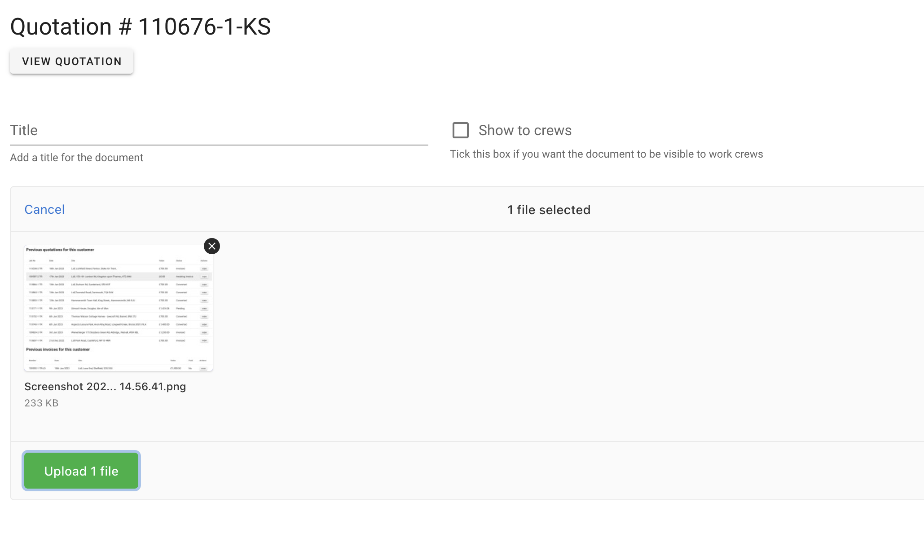Focus the Title input field
Viewport: 924px width, 538px height.
(219, 131)
